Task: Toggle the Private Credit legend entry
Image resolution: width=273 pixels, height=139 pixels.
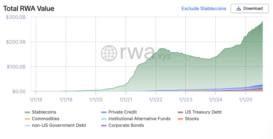Action: (122, 112)
